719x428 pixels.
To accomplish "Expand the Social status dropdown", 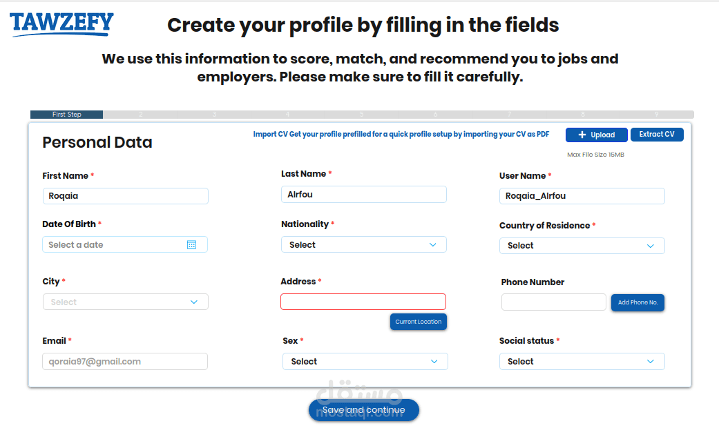I will point(582,361).
